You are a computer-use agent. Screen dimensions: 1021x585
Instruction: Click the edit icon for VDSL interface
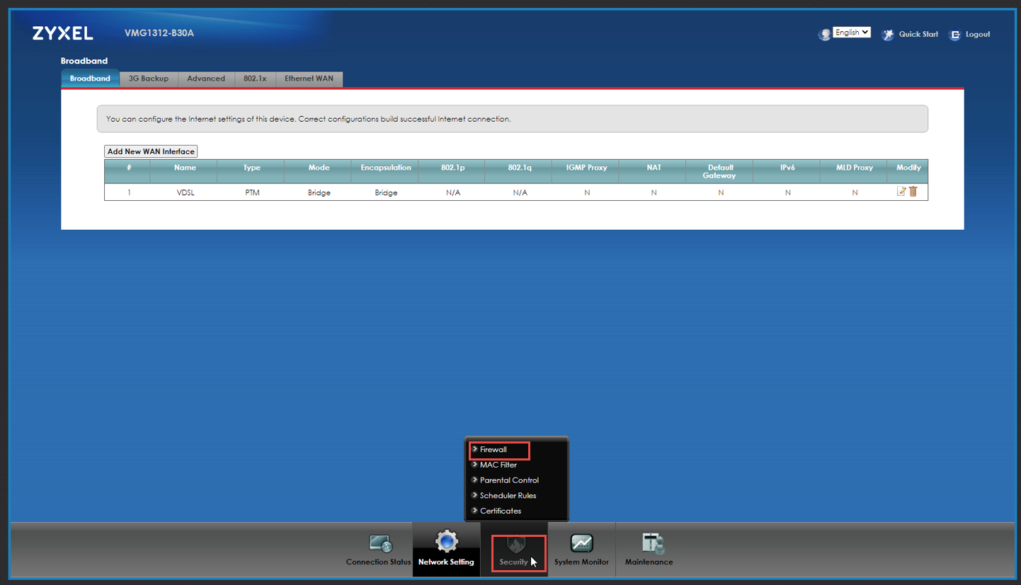[x=901, y=191]
